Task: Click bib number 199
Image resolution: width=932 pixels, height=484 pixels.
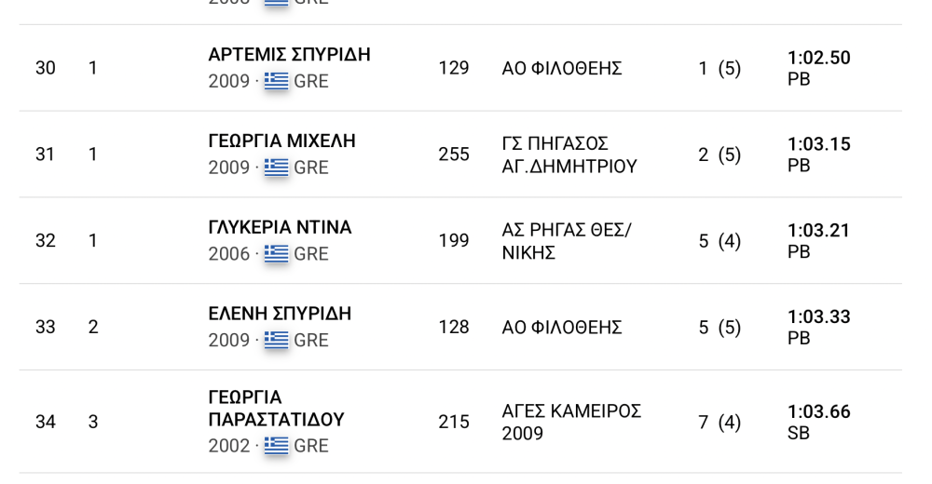Action: pyautogui.click(x=454, y=240)
